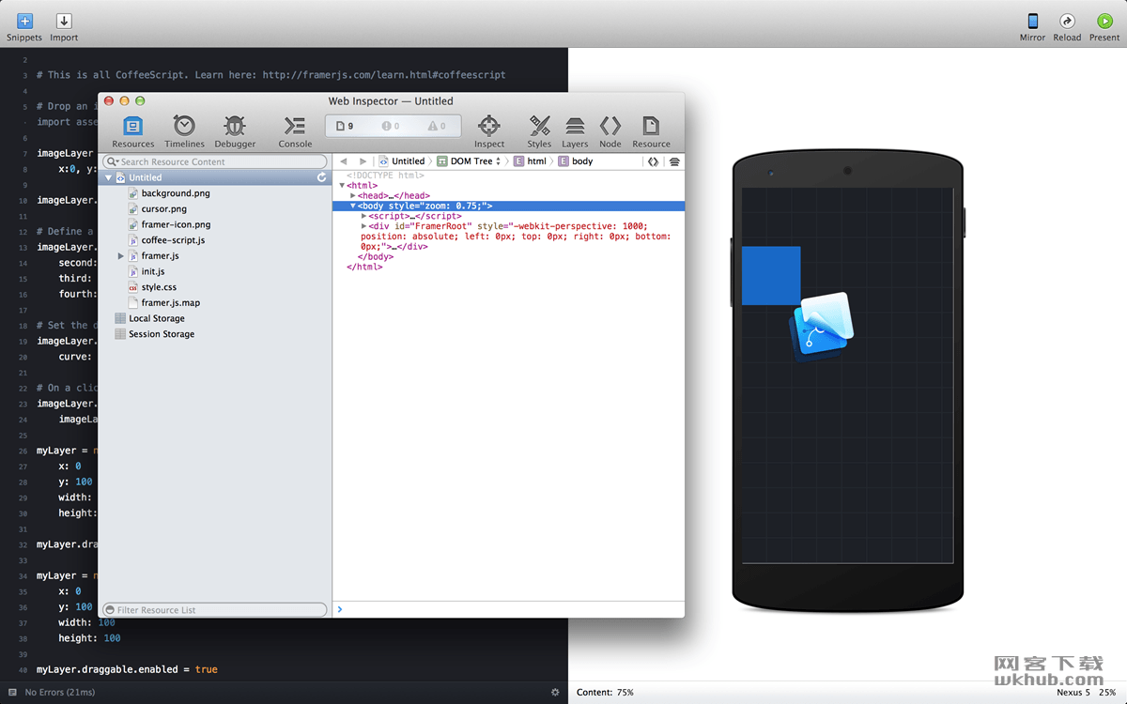Image resolution: width=1127 pixels, height=704 pixels.
Task: Collapse the html element in DOM tree
Action: [343, 186]
